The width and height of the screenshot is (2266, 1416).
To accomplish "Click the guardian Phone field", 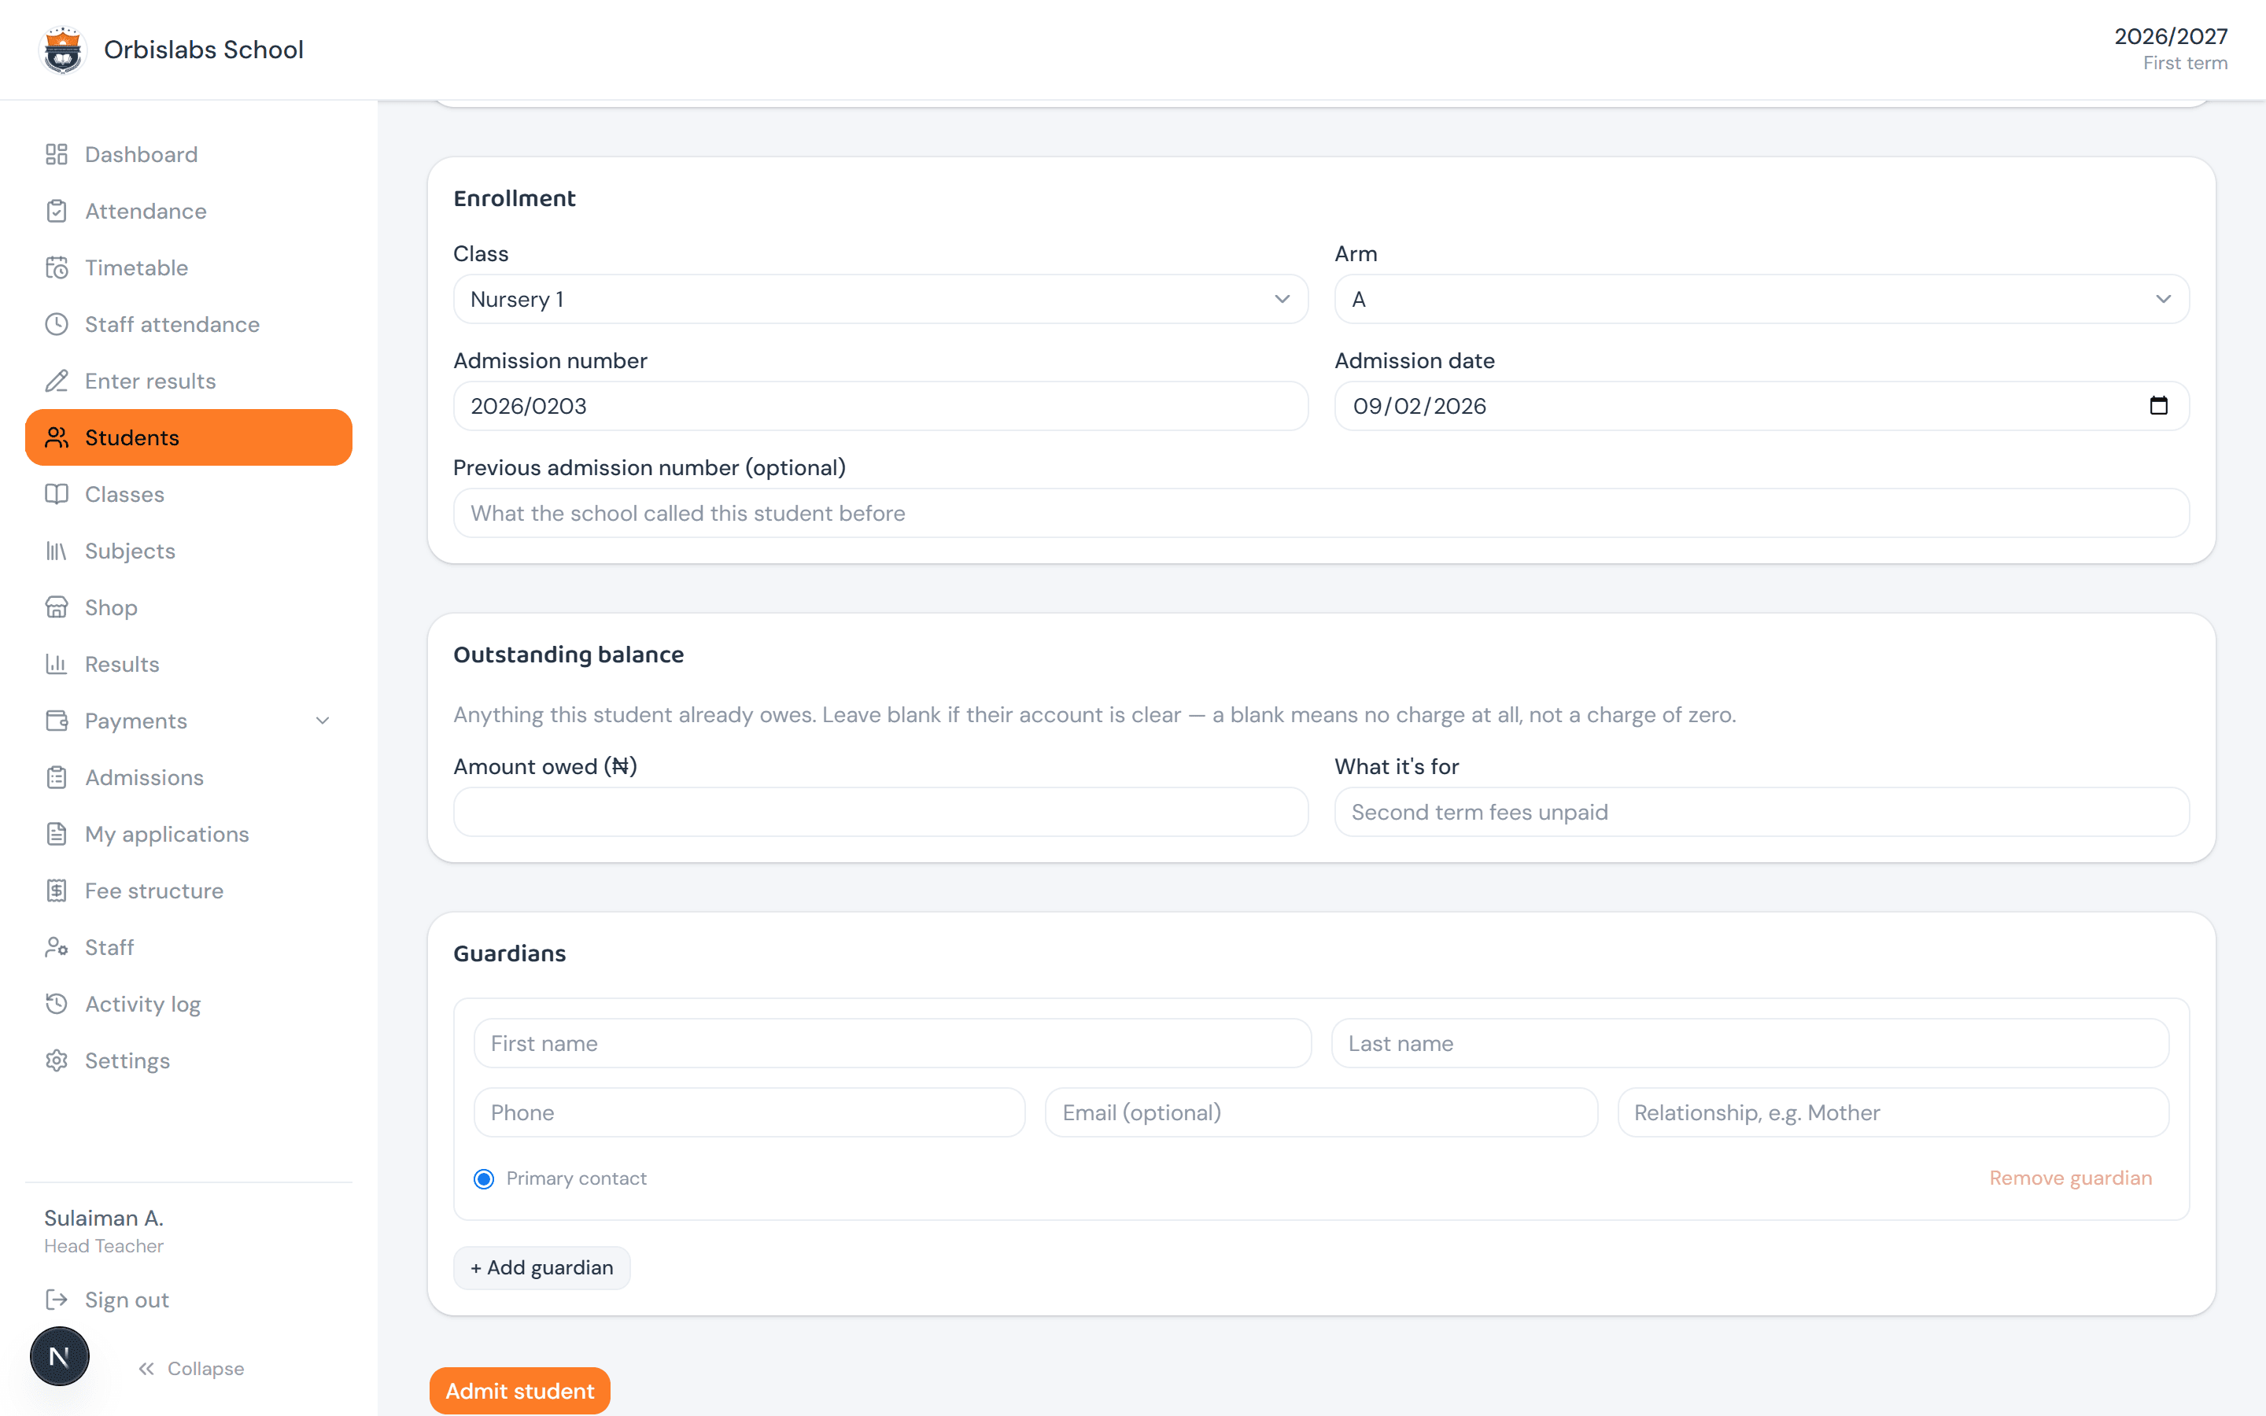I will (x=749, y=1112).
